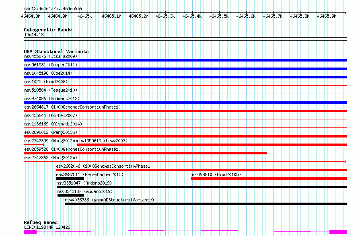
Task: Click the red bar under esv2659526
Action: [x=145, y=153]
